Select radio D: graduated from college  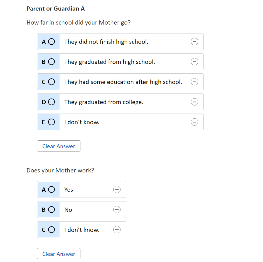pos(51,102)
